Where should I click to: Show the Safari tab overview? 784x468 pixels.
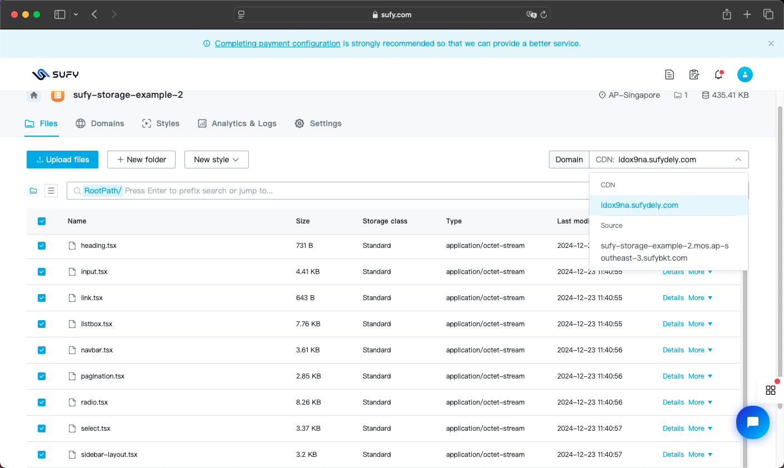click(768, 14)
